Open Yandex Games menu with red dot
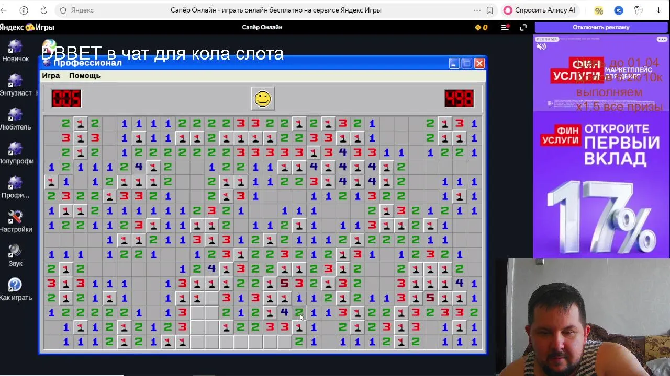This screenshot has height=376, width=670. point(505,27)
